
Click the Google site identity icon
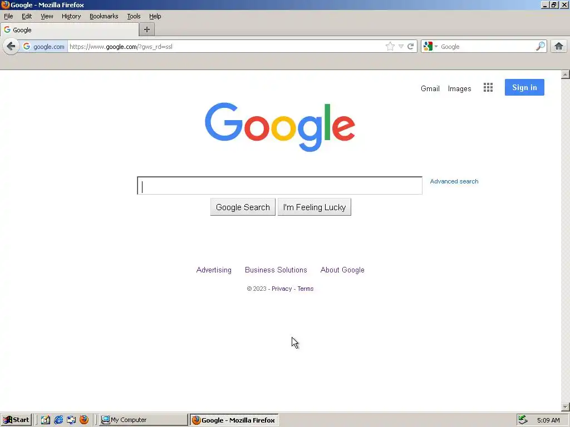(x=43, y=47)
